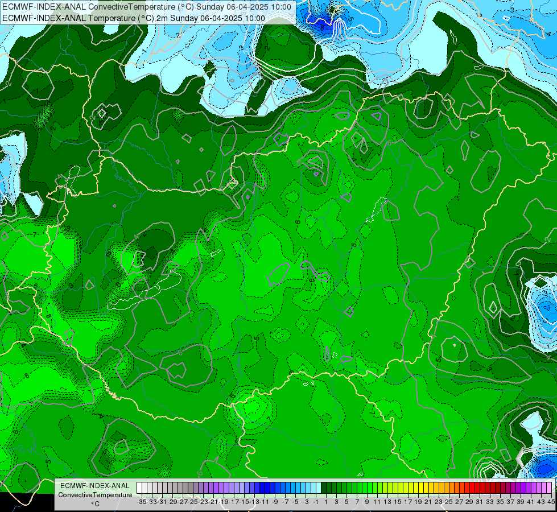The height and width of the screenshot is (512, 557).
Task: Click the legend value 15
Action: (x=398, y=502)
